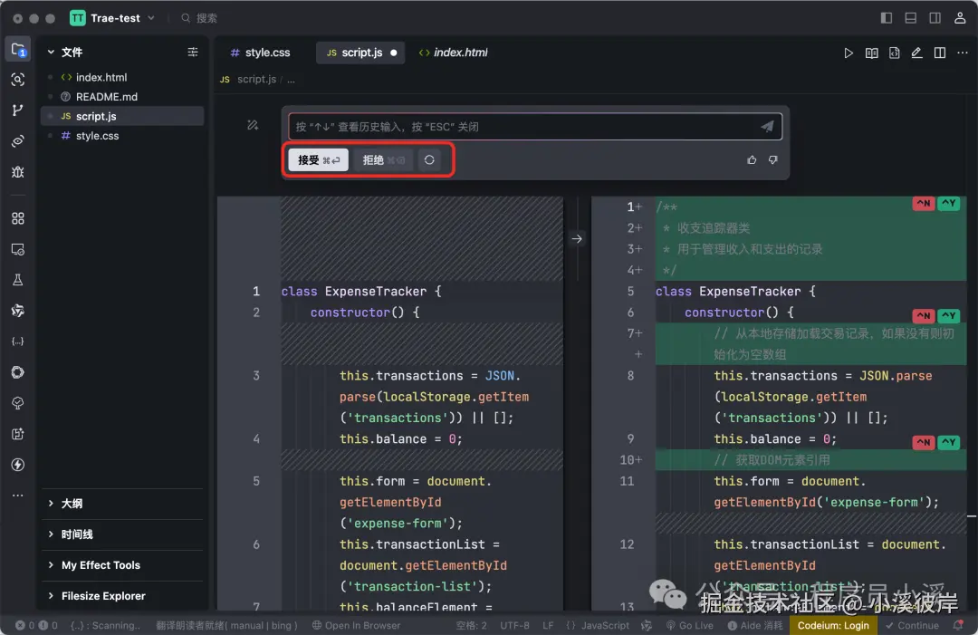Screen dimensions: 978x635
Task: Click the Run play icon in editor toolbar
Action: tap(849, 53)
